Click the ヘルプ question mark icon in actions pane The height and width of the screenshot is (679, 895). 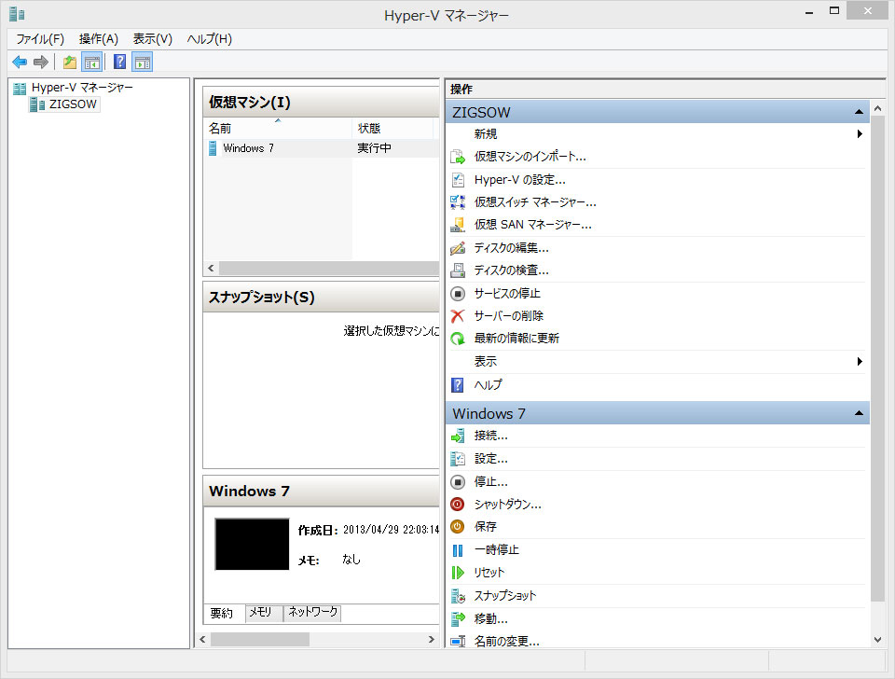458,385
